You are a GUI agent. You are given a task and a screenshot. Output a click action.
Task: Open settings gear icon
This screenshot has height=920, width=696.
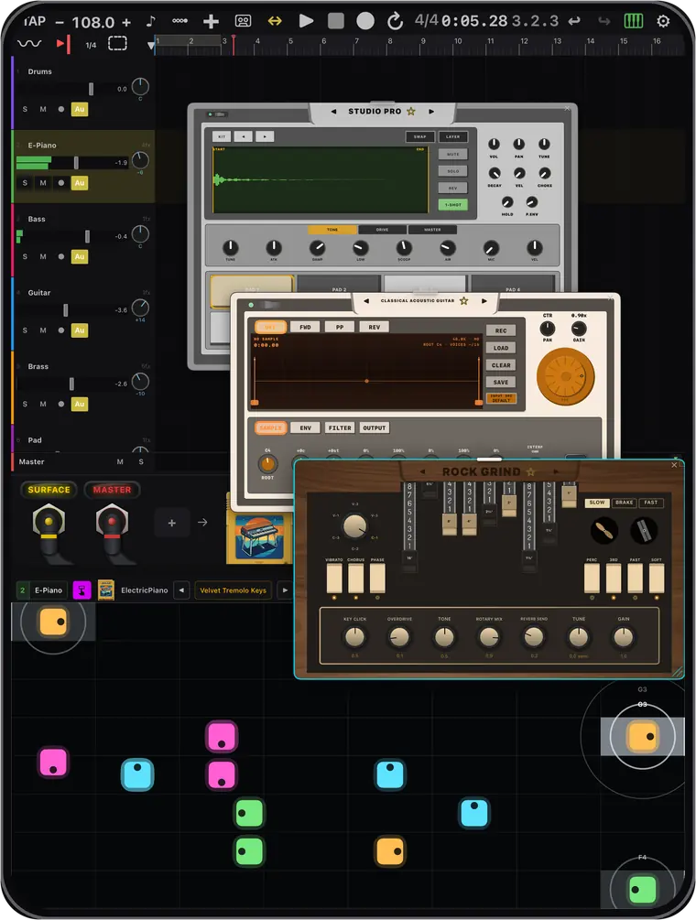pos(663,21)
